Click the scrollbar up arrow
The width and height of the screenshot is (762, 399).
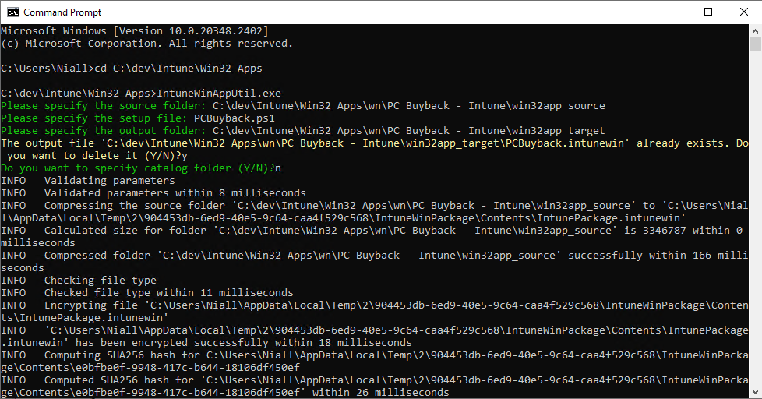755,30
